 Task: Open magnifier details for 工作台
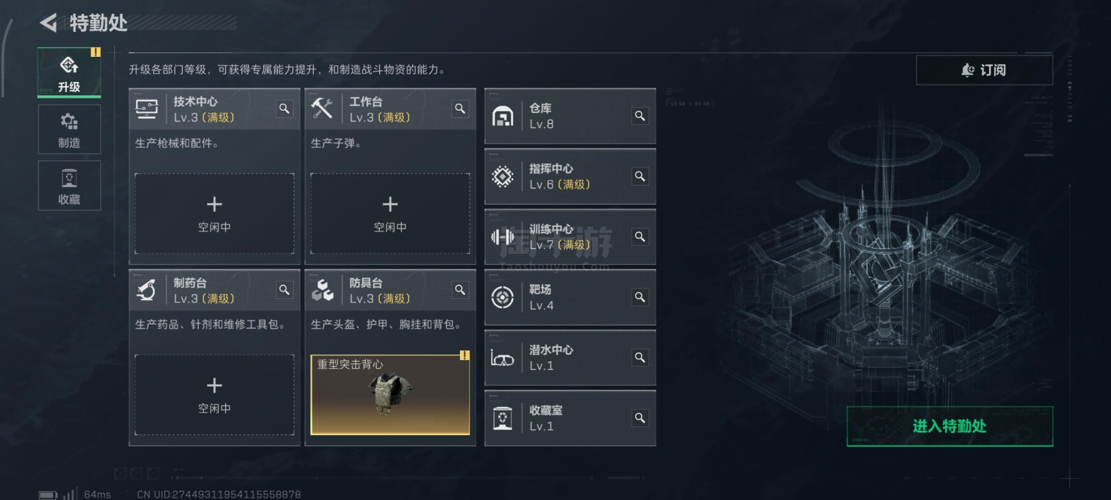(x=460, y=109)
